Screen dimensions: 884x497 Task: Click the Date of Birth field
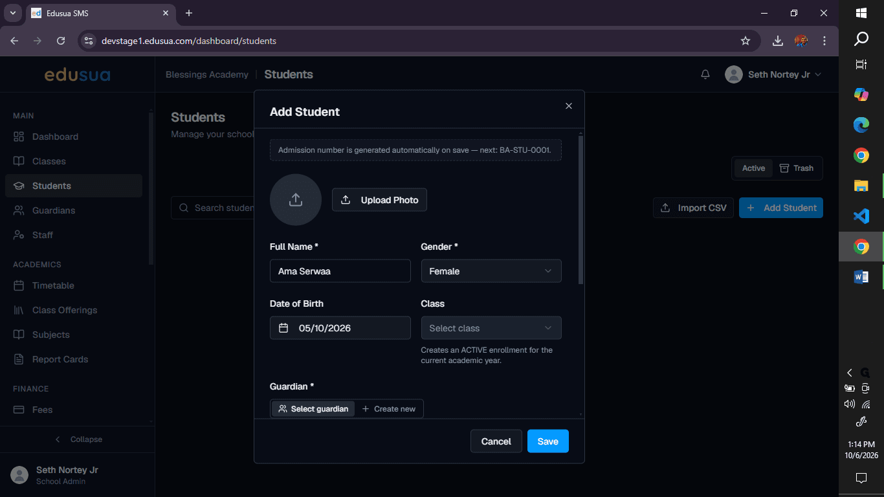click(340, 328)
